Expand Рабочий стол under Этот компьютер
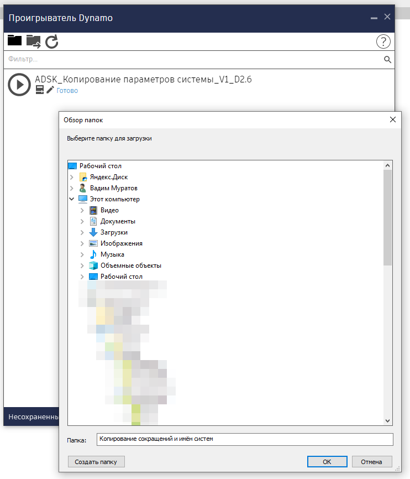Screen dimensions: 410x479 pos(82,277)
